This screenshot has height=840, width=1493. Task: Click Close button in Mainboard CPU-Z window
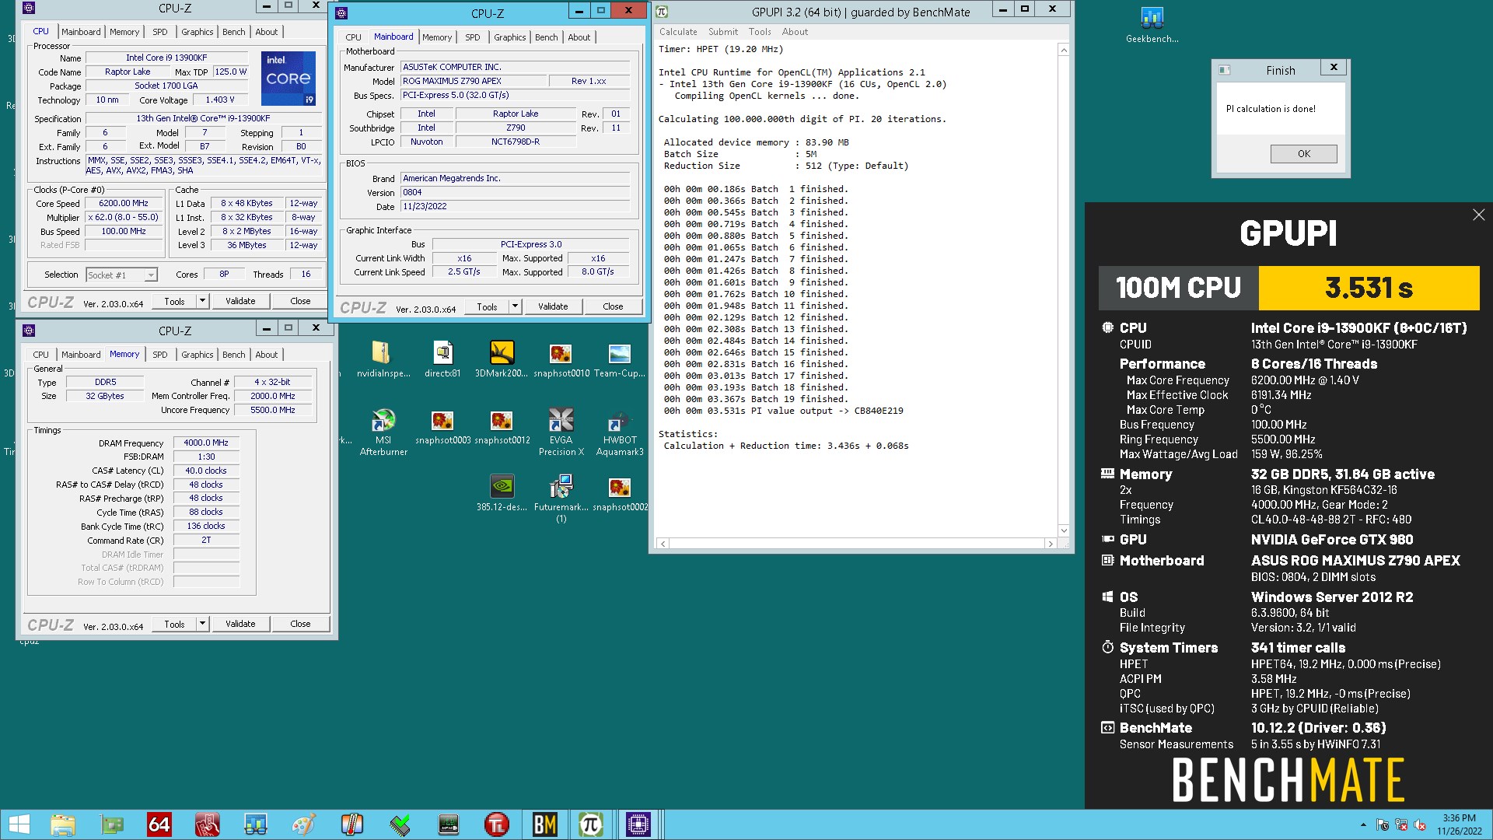[613, 306]
